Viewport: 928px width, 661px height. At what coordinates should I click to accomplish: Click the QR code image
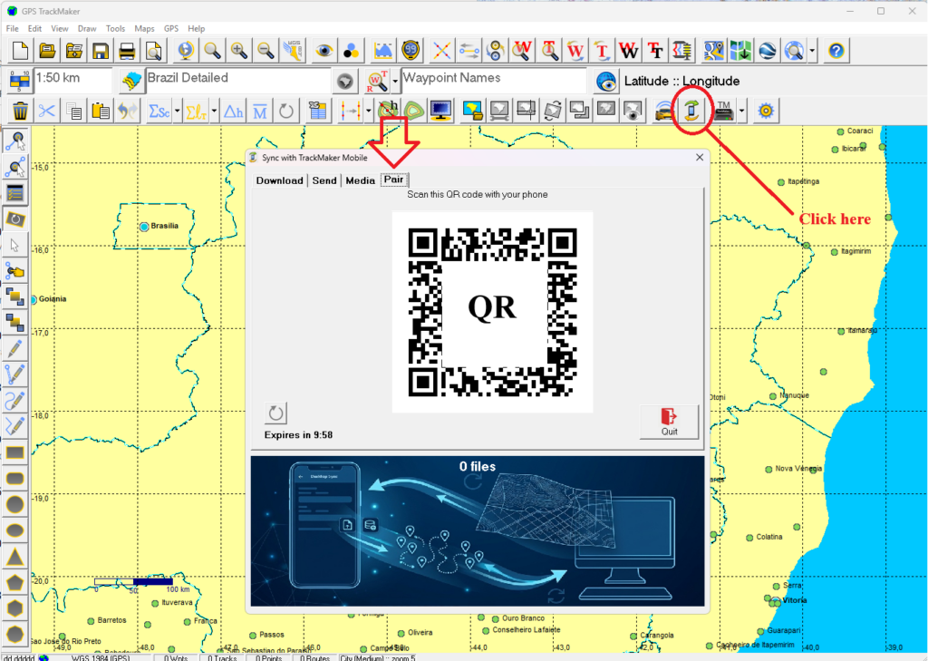tap(492, 312)
